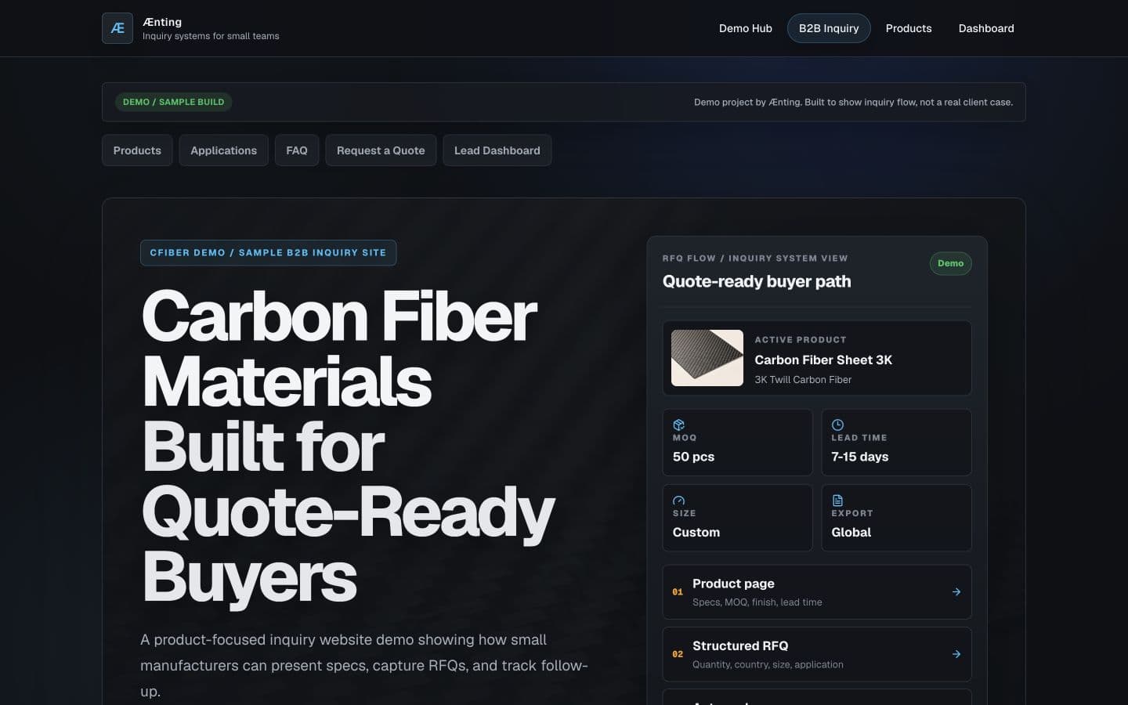The height and width of the screenshot is (705, 1128).
Task: Click "Specs, MOQ, finish, lead time" text
Action: coord(757,602)
